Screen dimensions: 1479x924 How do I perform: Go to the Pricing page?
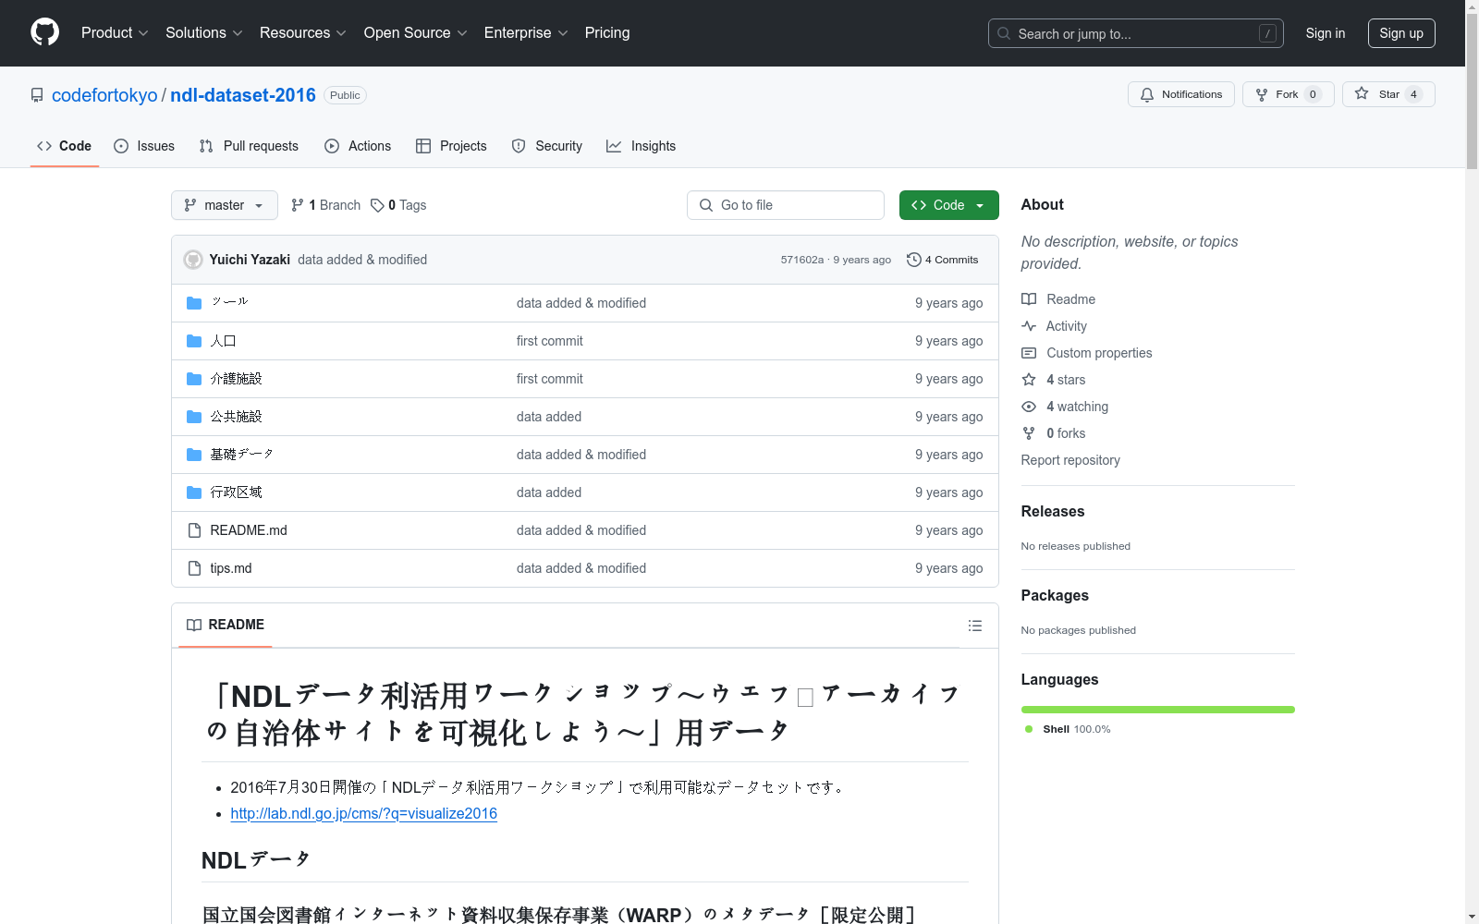coord(607,33)
